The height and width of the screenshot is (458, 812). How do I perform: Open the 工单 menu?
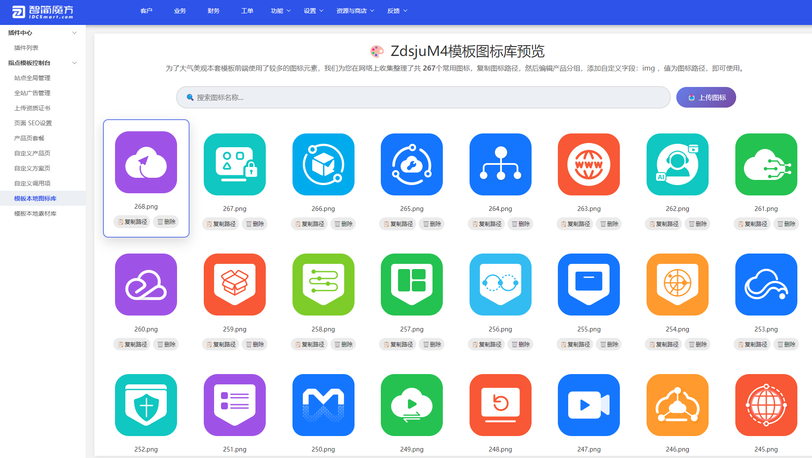pos(247,11)
